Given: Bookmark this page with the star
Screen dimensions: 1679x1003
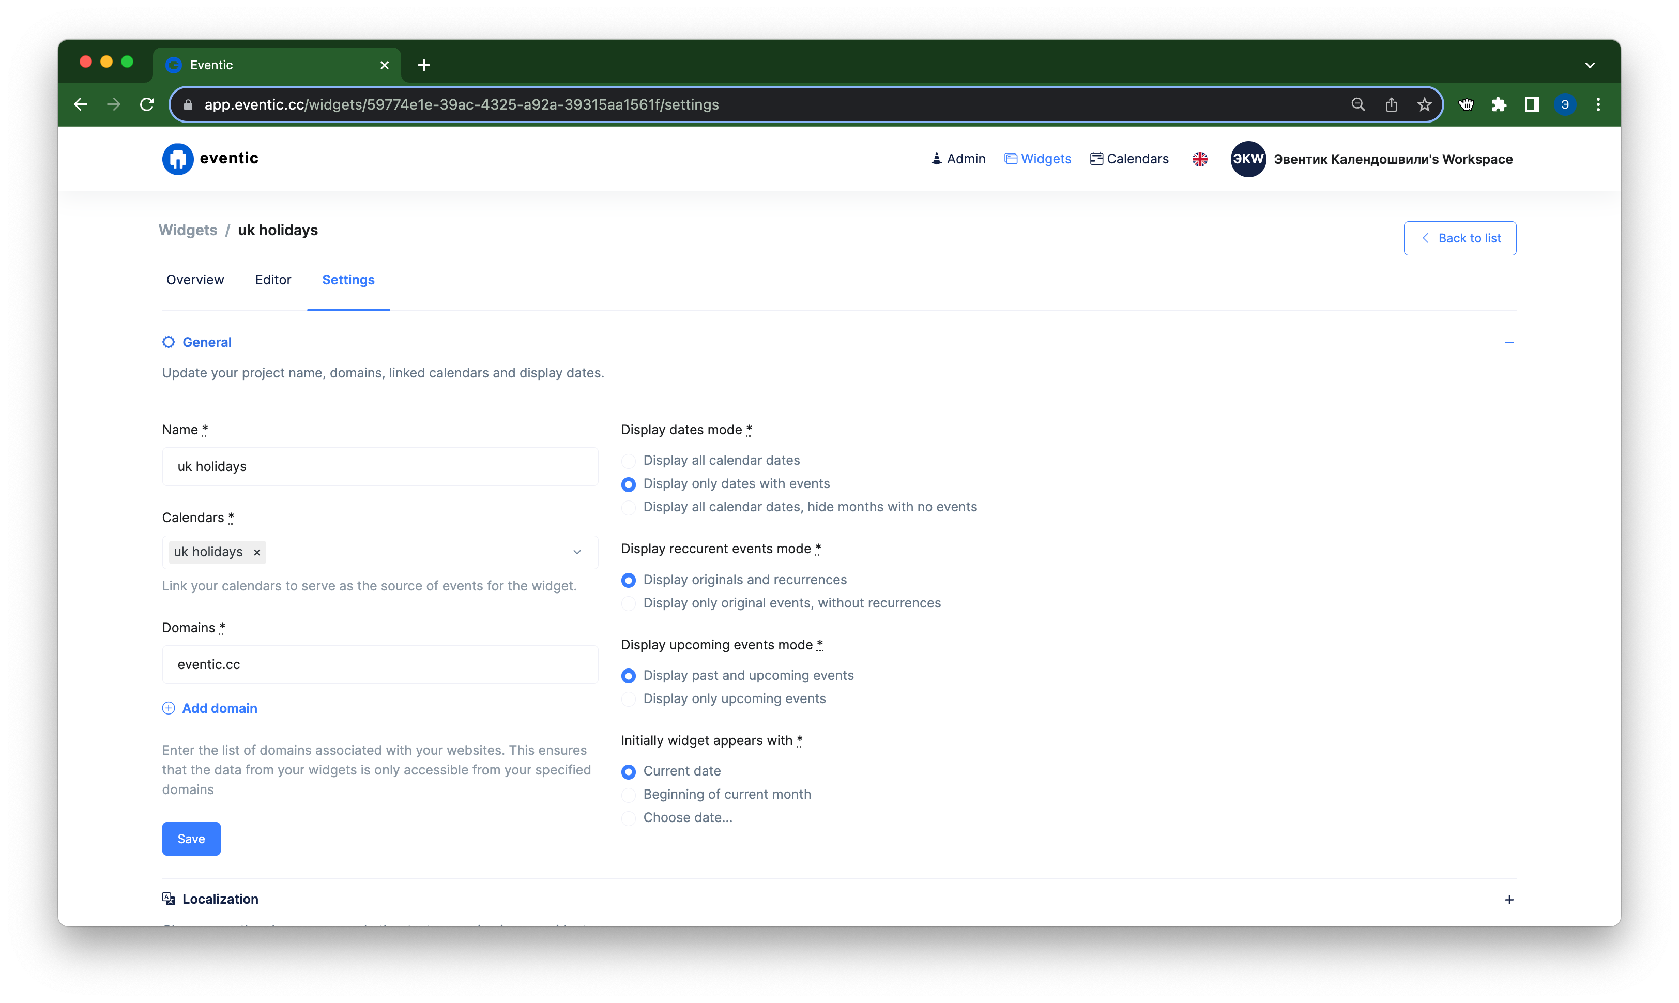Looking at the screenshot, I should (x=1424, y=105).
